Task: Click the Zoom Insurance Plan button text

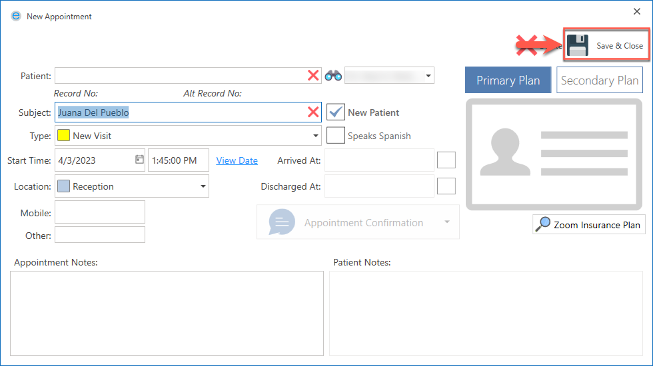Action: [x=596, y=225]
